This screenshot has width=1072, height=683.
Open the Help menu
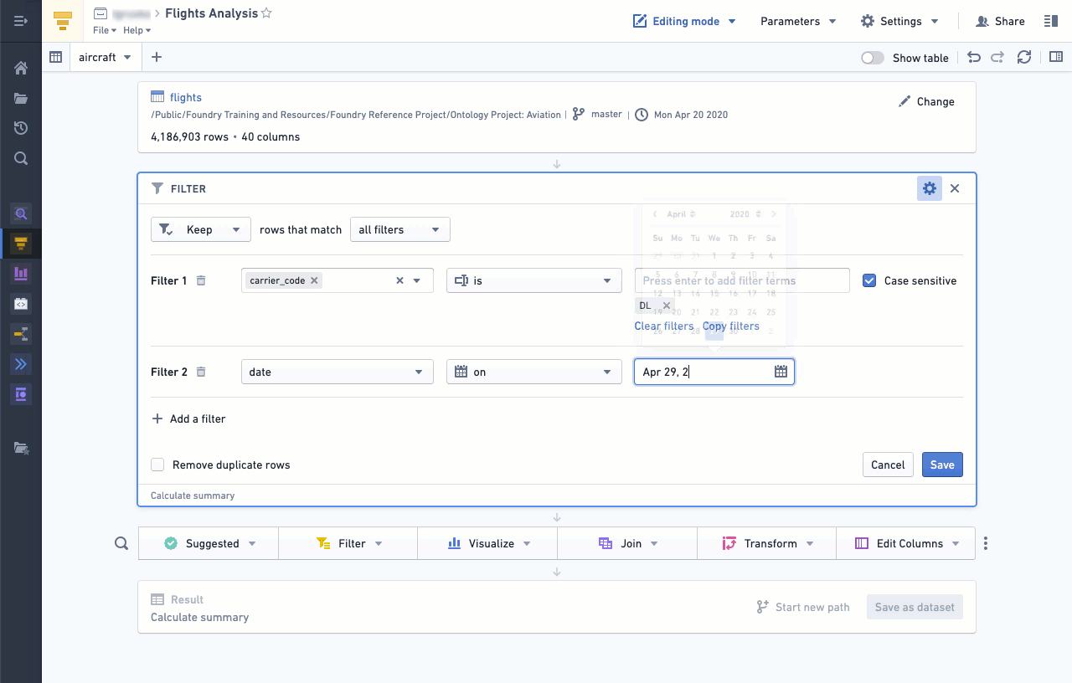point(137,30)
